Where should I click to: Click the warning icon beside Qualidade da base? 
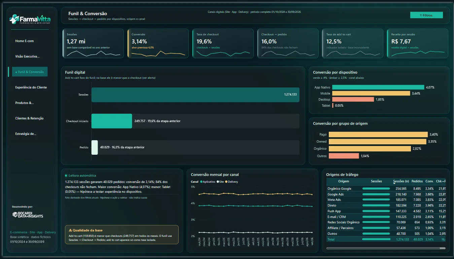point(70,230)
